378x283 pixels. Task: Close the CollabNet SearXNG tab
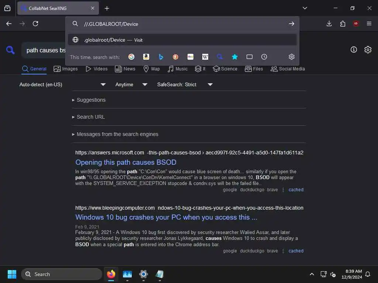click(93, 8)
